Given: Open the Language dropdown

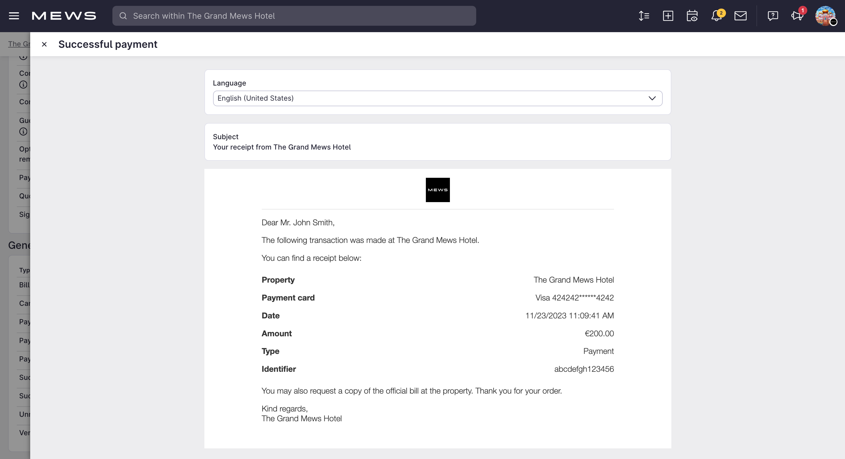Looking at the screenshot, I should coord(438,98).
